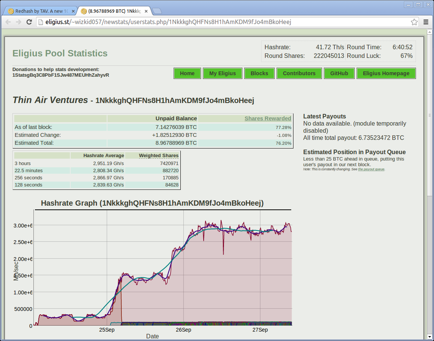Visit the GitHub button
434x341 pixels.
click(x=339, y=73)
